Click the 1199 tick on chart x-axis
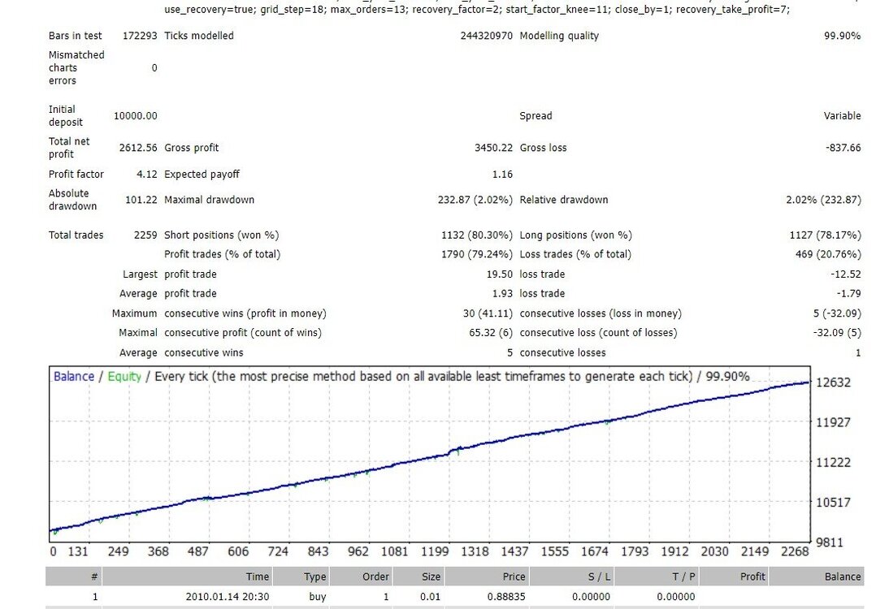Viewport: 889px width, 609px height. 434,551
